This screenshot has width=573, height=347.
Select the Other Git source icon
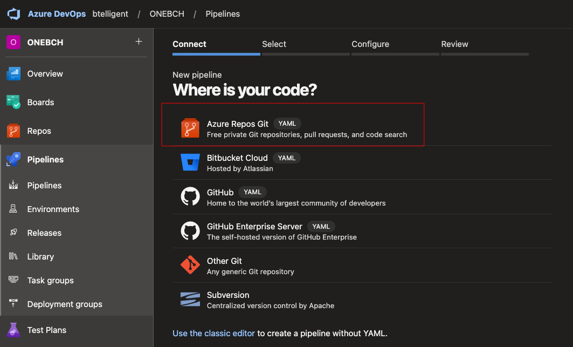pyautogui.click(x=190, y=266)
